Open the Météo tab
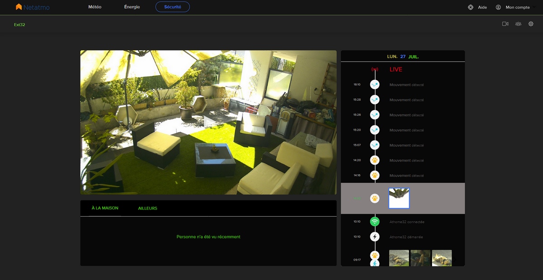Image resolution: width=543 pixels, height=280 pixels. click(x=95, y=7)
